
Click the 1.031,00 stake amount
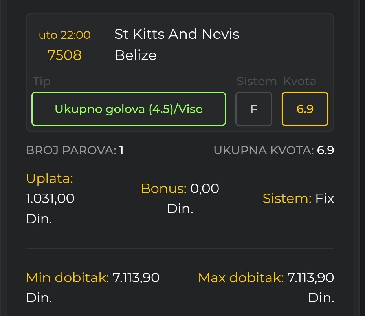click(50, 198)
